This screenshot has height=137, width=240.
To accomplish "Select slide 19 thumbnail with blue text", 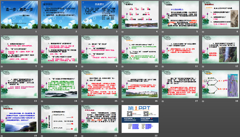I will [19, 119].
